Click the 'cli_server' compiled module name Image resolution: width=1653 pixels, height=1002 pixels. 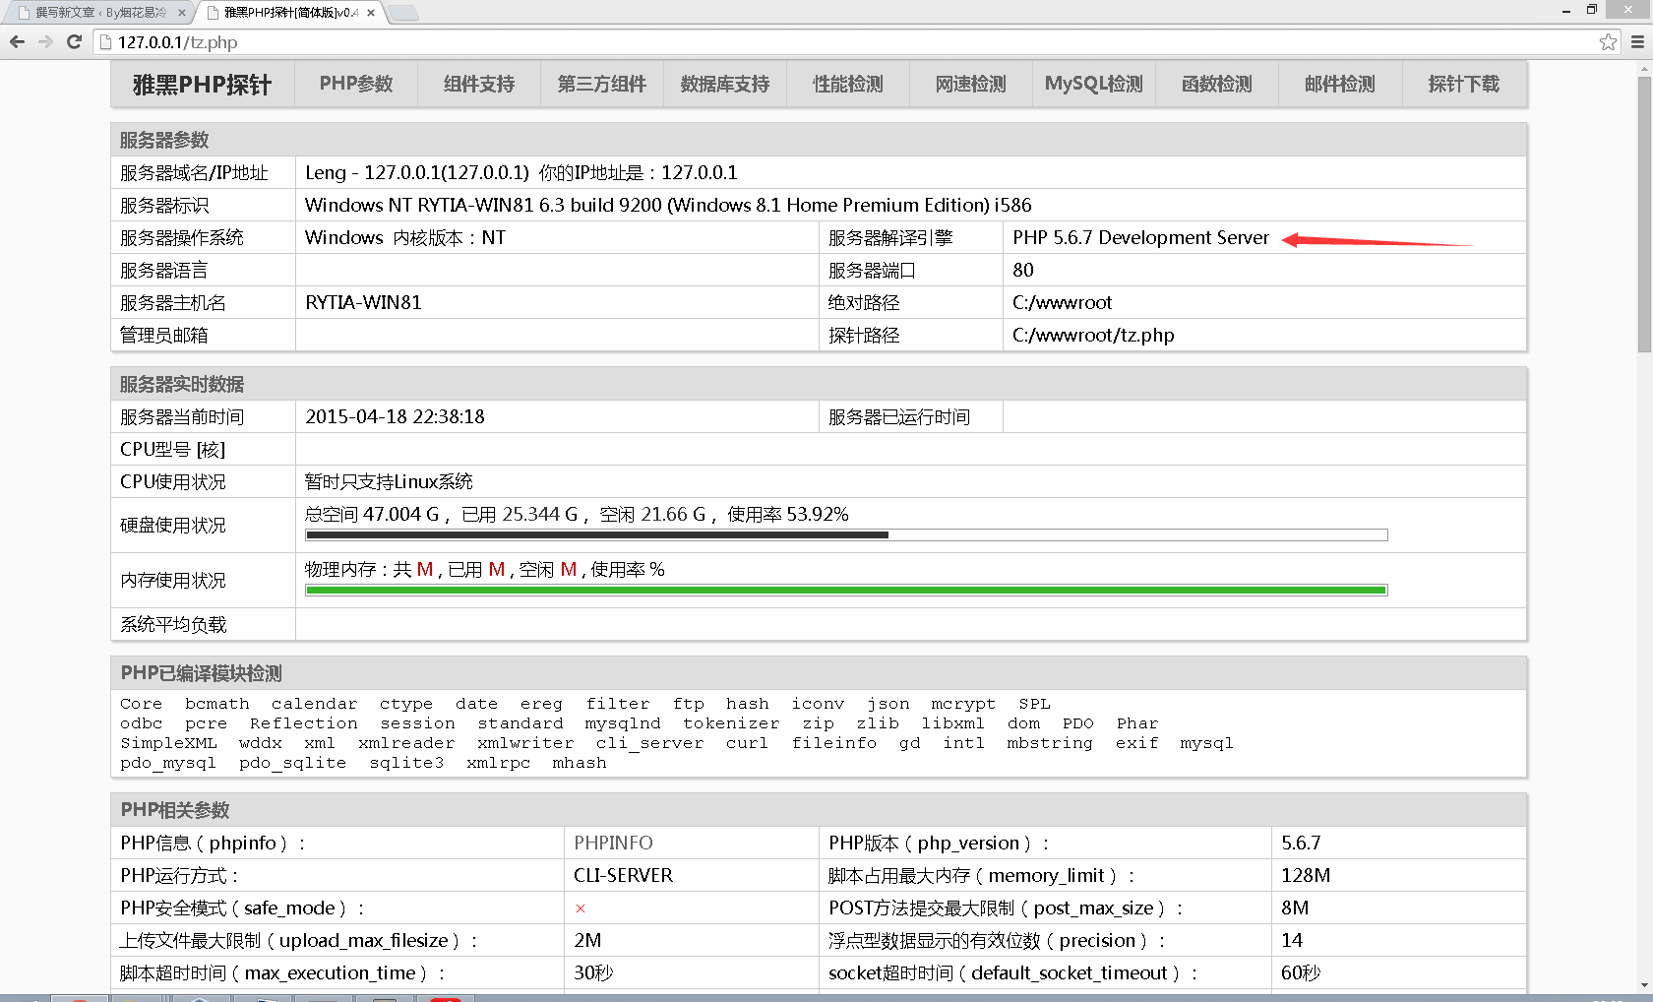pos(649,744)
